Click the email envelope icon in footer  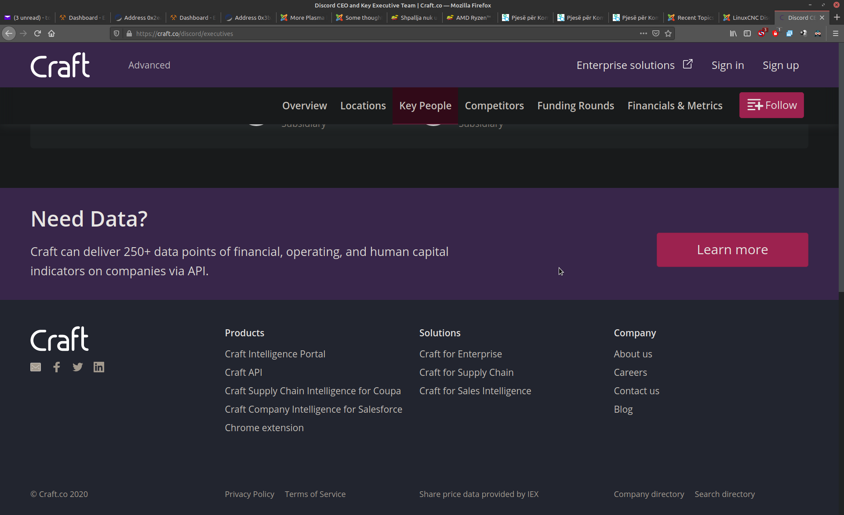[36, 367]
